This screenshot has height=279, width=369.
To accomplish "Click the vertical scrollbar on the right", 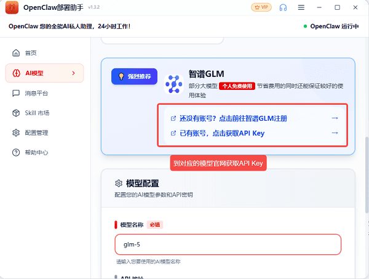I will (367, 176).
